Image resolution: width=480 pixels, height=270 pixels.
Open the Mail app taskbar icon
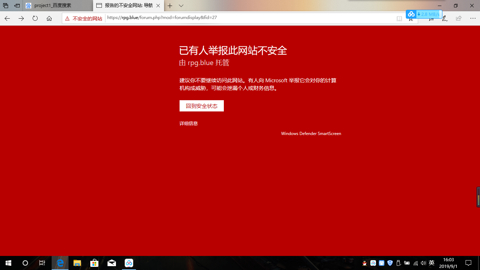112,263
